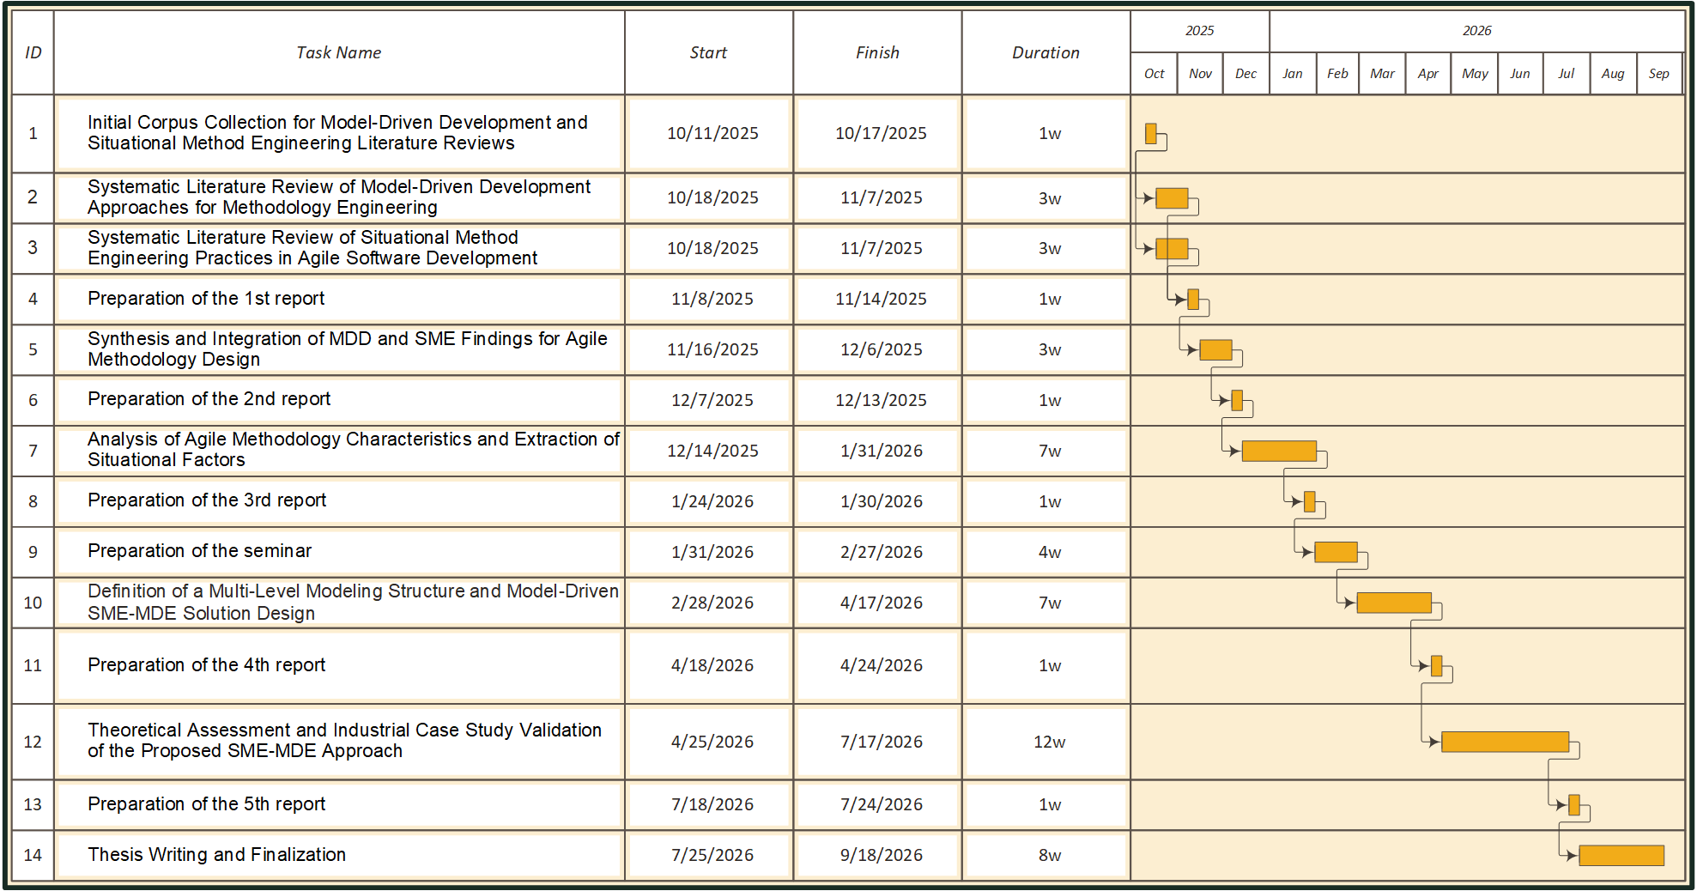1697x891 pixels.
Task: Select the Duration column header
Action: [1045, 52]
